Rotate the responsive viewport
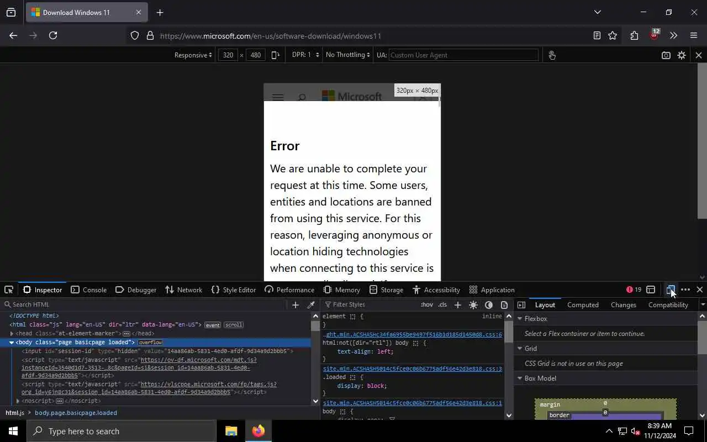 point(275,55)
